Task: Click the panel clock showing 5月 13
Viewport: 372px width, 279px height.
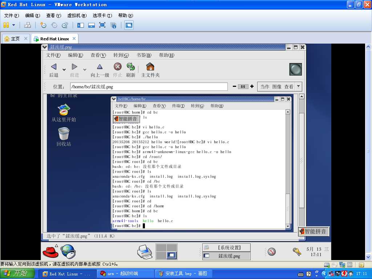Action: tap(317, 252)
